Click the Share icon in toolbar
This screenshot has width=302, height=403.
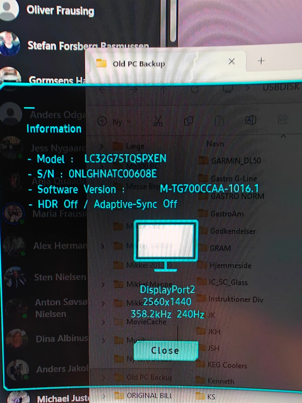coord(283,119)
